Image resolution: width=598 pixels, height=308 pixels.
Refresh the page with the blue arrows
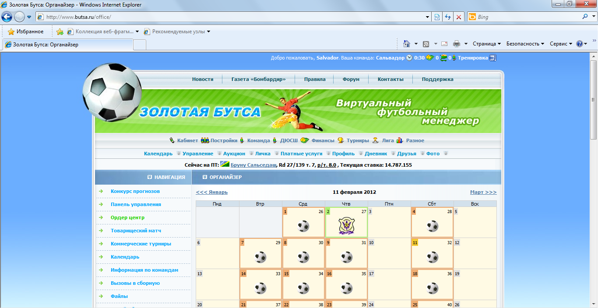pos(448,17)
